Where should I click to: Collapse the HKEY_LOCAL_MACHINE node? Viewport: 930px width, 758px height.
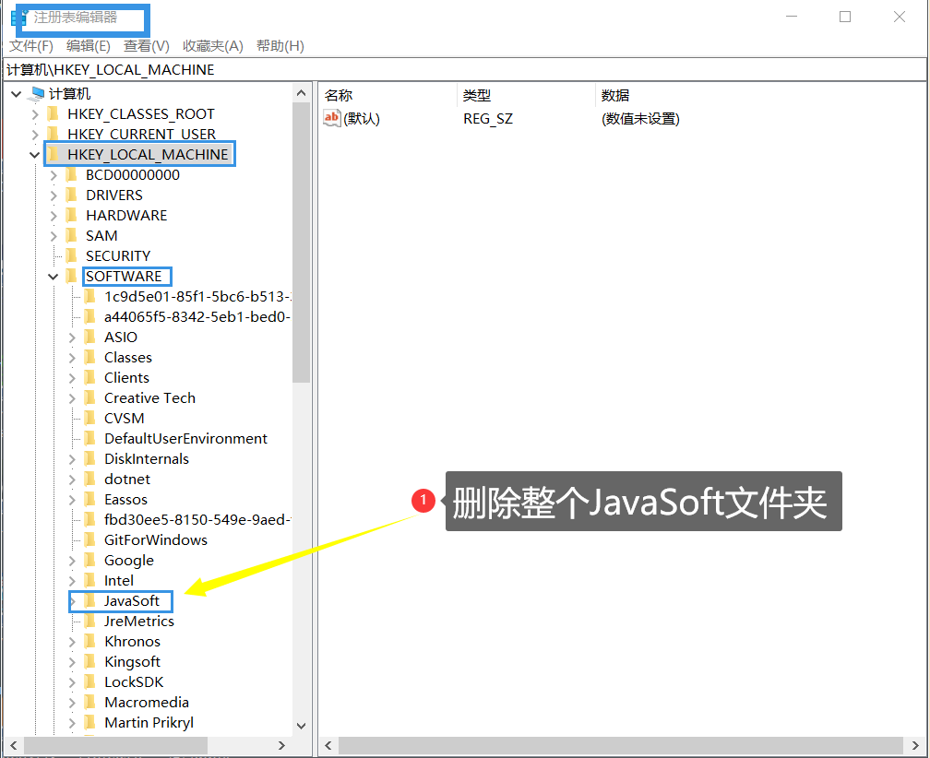click(34, 154)
